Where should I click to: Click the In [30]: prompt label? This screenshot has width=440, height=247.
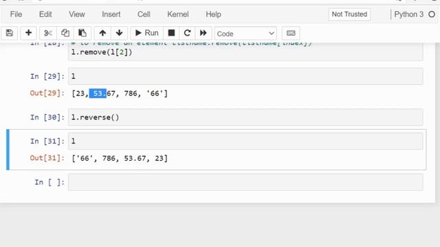click(47, 117)
